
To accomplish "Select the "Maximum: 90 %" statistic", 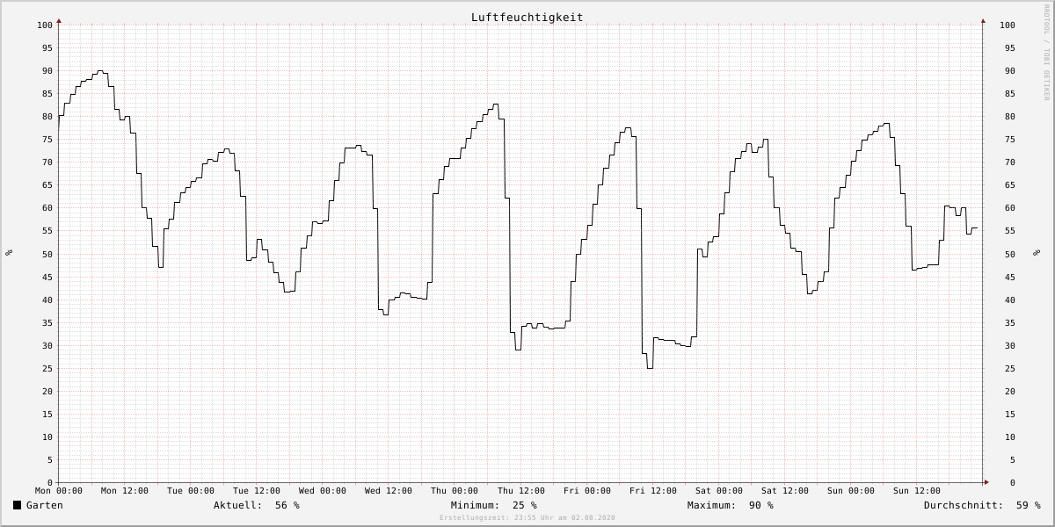I will (731, 505).
